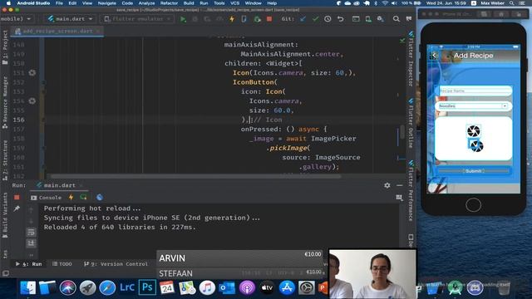The height and width of the screenshot is (299, 532).
Task: Click the gutter camera icon on line 154
Action: pyautogui.click(x=32, y=100)
